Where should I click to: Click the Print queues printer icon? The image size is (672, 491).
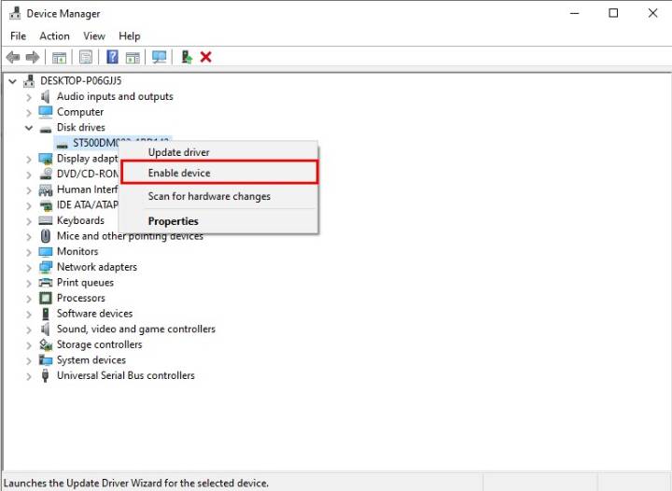click(x=46, y=283)
